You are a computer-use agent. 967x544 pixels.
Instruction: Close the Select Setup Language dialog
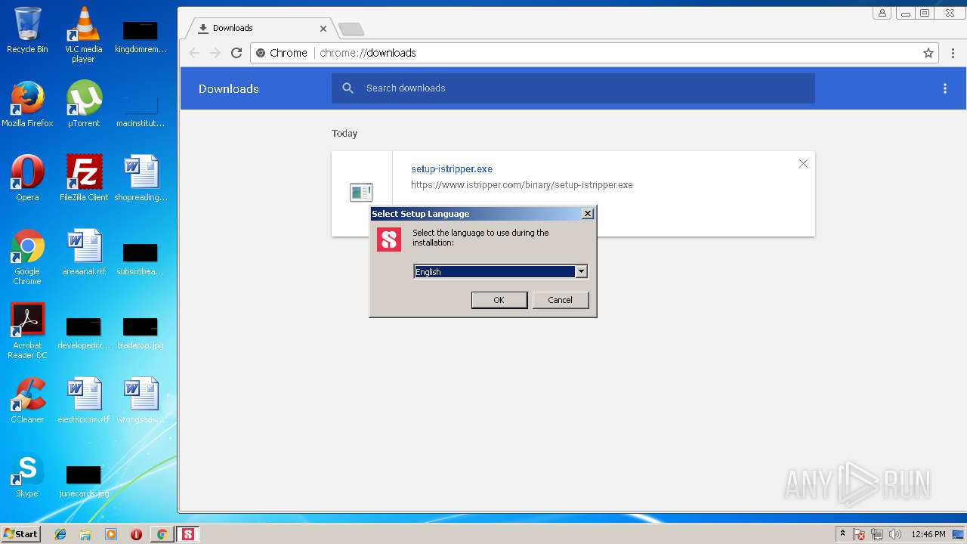coord(587,214)
